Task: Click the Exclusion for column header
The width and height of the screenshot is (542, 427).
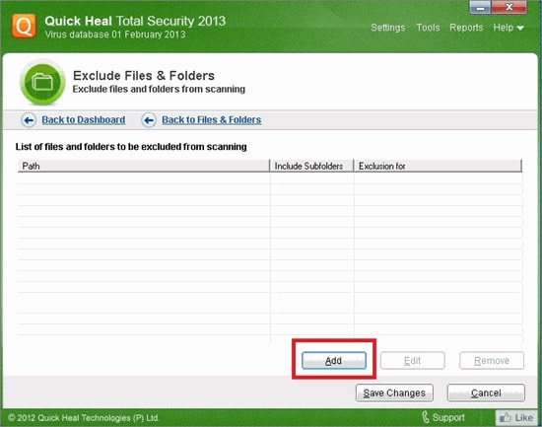Action: [438, 166]
